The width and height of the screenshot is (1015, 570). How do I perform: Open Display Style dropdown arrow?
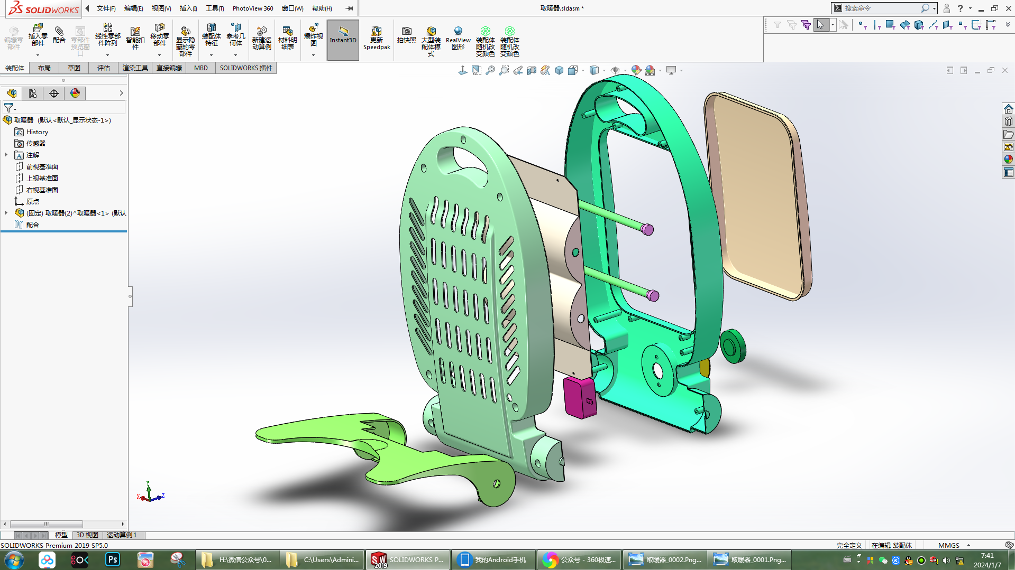click(x=604, y=70)
